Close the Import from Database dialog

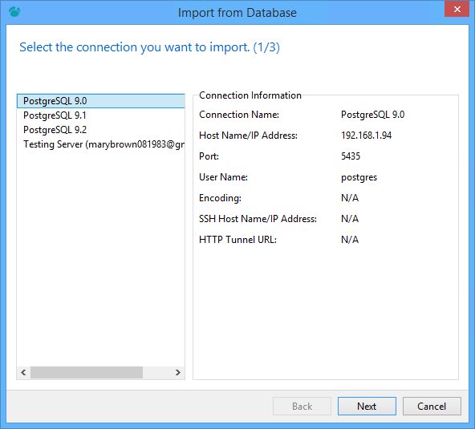coord(457,9)
